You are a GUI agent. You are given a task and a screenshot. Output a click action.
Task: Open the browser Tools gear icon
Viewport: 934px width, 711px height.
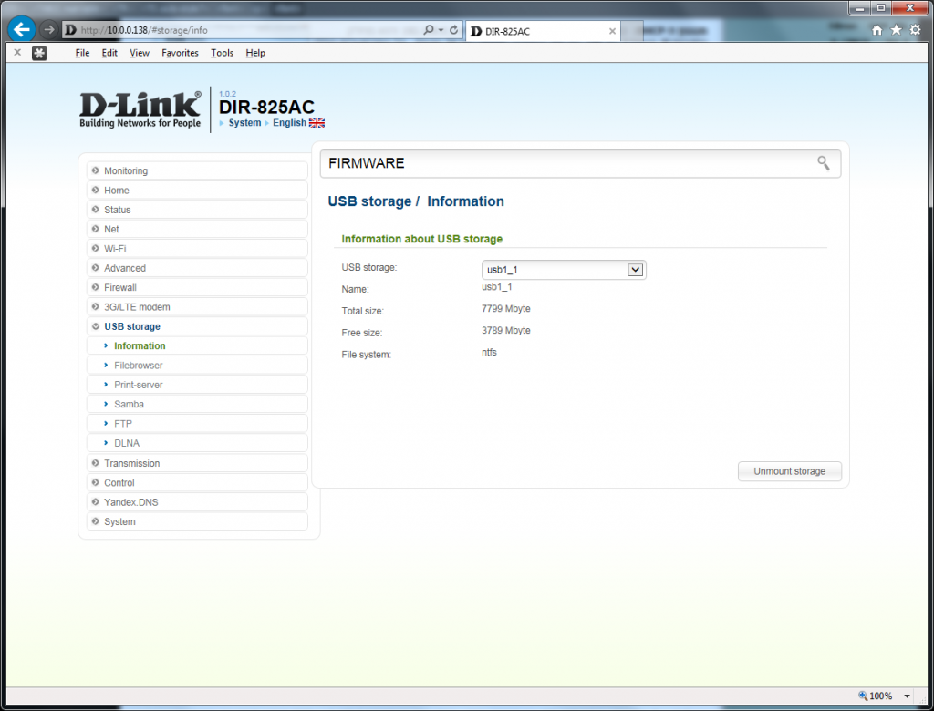click(915, 30)
